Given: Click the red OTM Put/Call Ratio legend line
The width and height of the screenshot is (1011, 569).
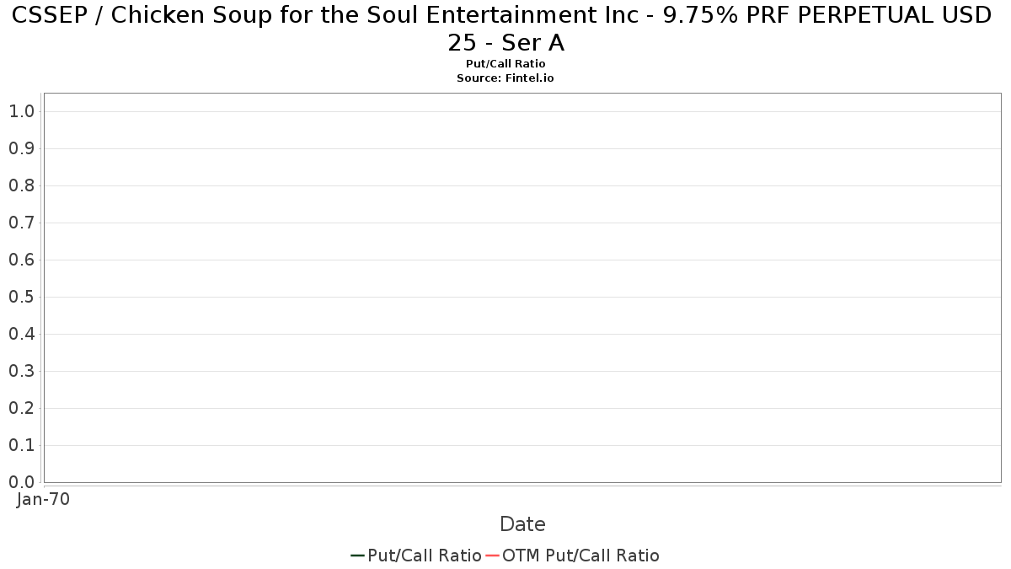Looking at the screenshot, I should click(x=491, y=556).
